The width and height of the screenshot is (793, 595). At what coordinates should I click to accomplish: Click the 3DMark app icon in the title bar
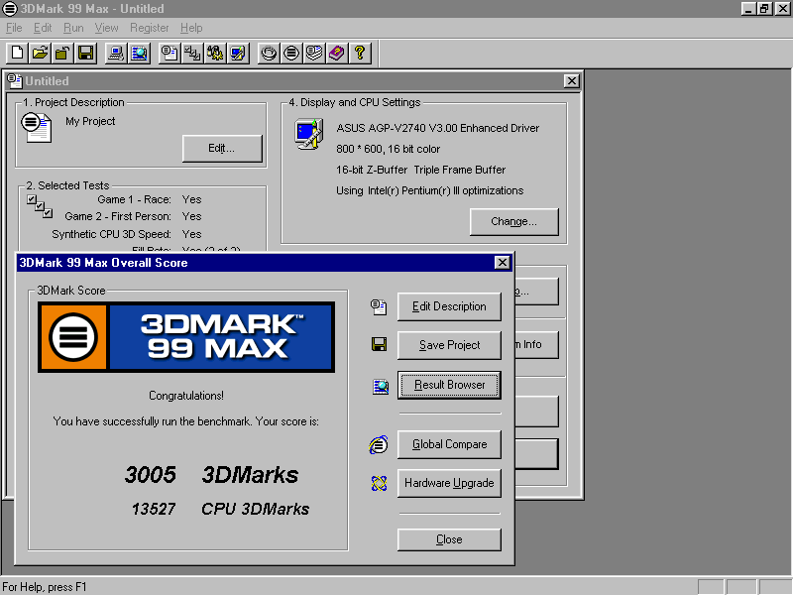point(10,9)
